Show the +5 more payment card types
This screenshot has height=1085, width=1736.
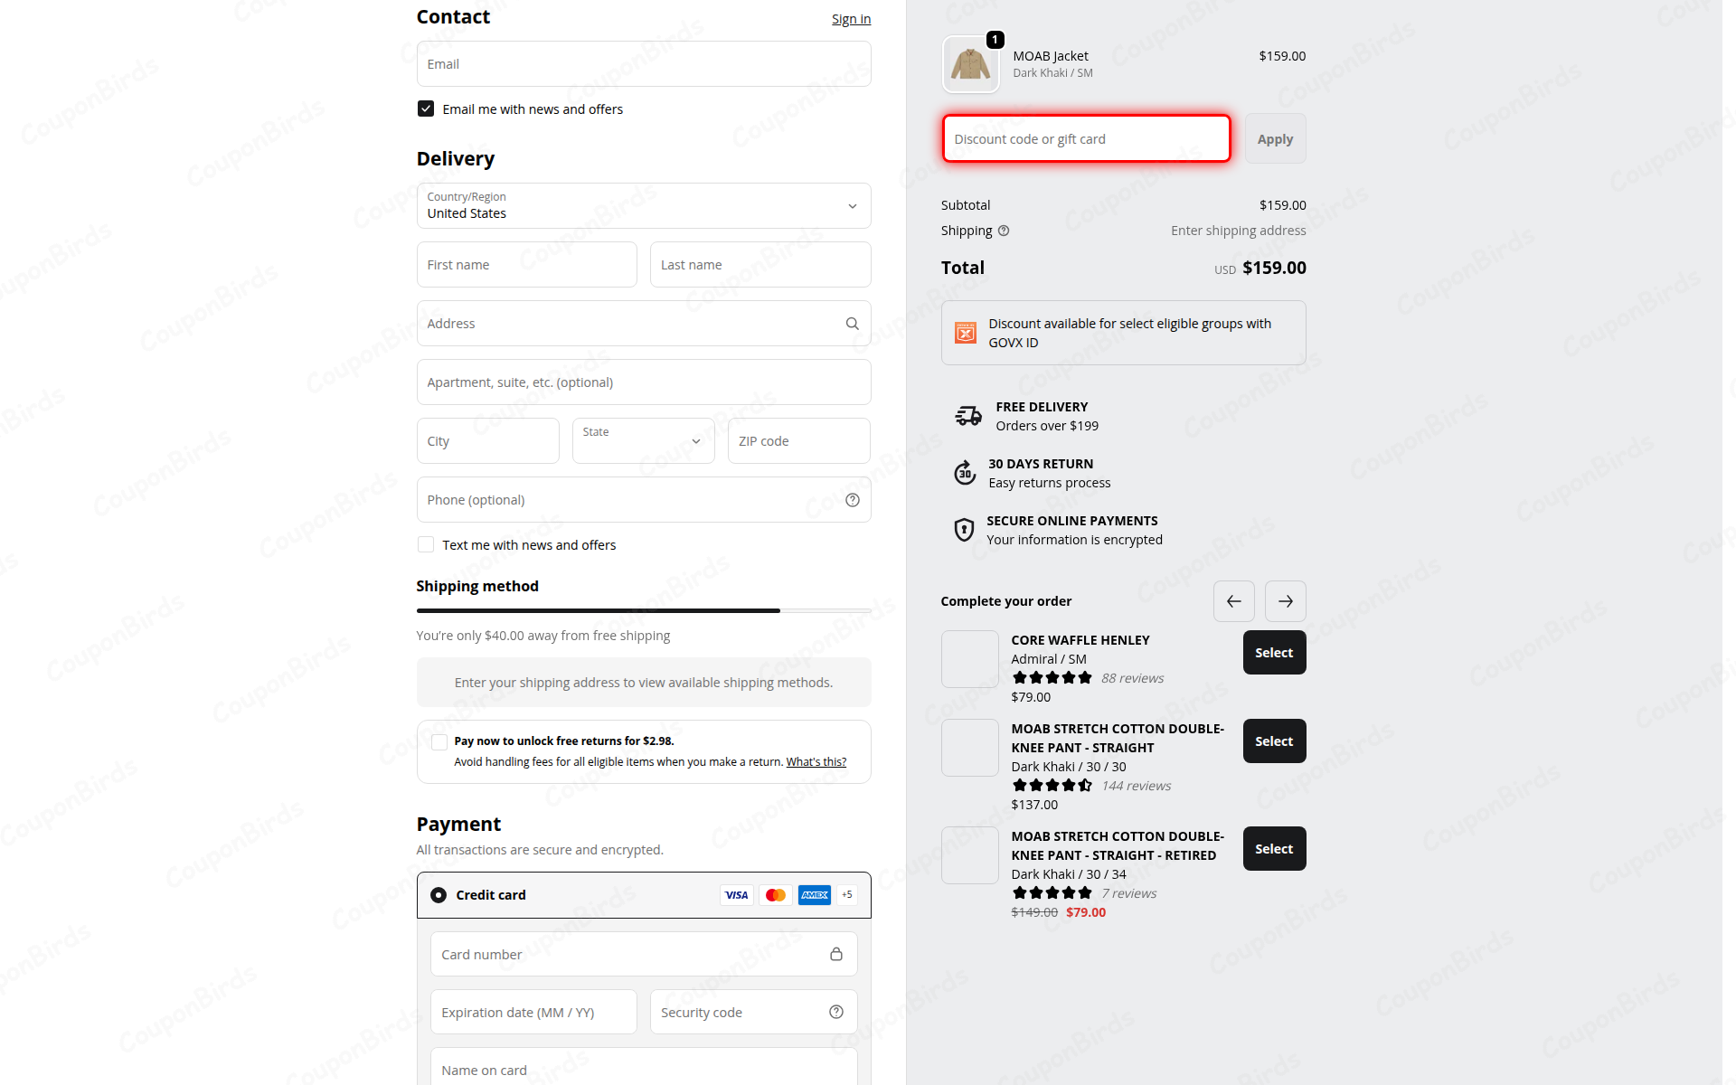(847, 895)
